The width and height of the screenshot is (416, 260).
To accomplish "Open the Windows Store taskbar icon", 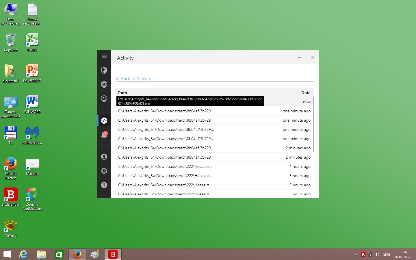I will pos(59,254).
